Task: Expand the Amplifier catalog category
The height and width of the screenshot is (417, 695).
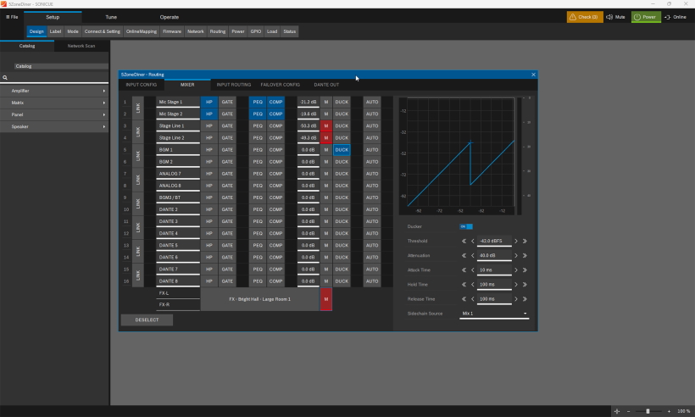Action: click(x=54, y=91)
